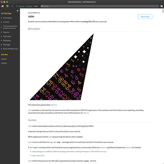Viewport: 164px width, 164px height.
Task: Click the 'rytm' page title
Action: coord(31,16)
